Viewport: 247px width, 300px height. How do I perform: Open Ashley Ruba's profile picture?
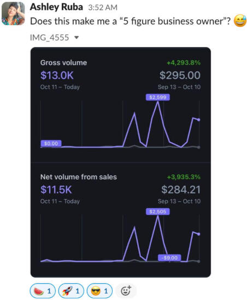pos(13,14)
